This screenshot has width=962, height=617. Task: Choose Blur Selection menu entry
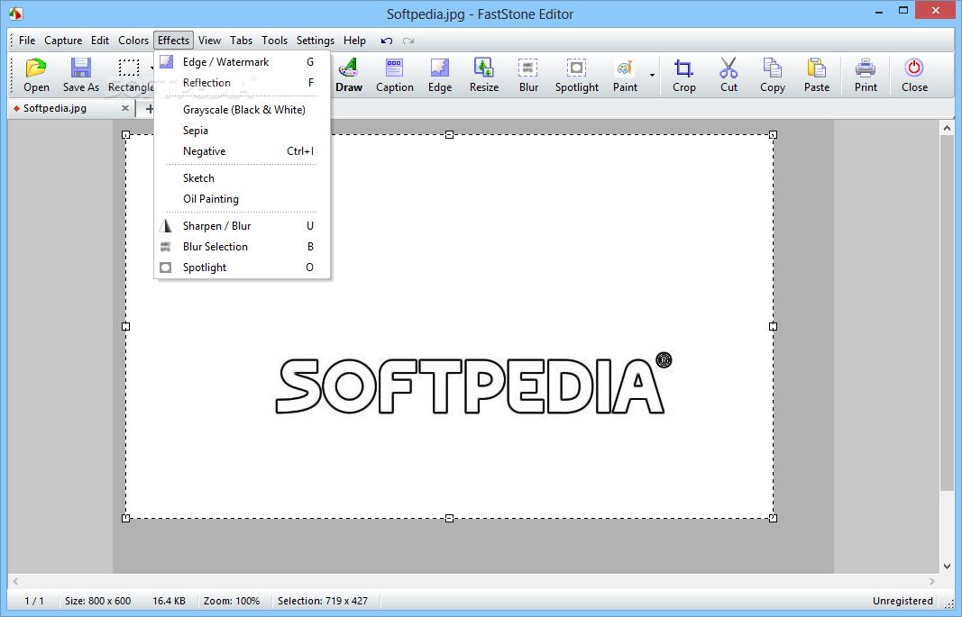pos(242,247)
